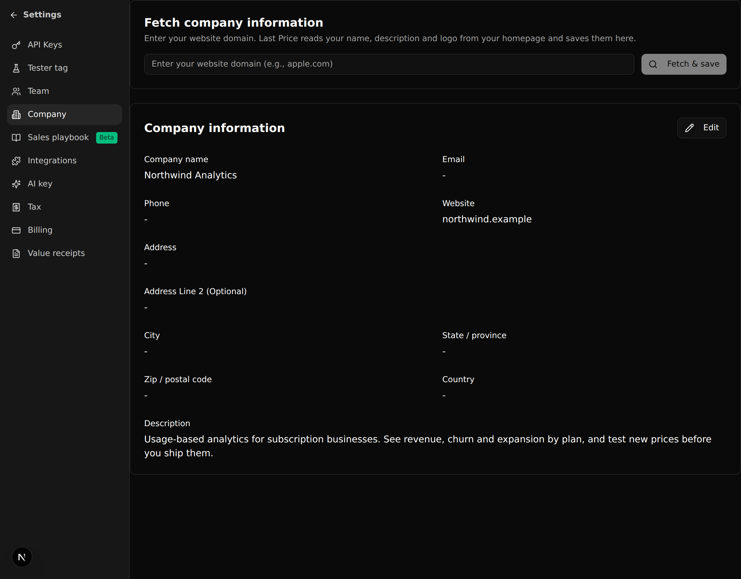Open Billing settings
This screenshot has height=579, width=741.
(x=65, y=230)
